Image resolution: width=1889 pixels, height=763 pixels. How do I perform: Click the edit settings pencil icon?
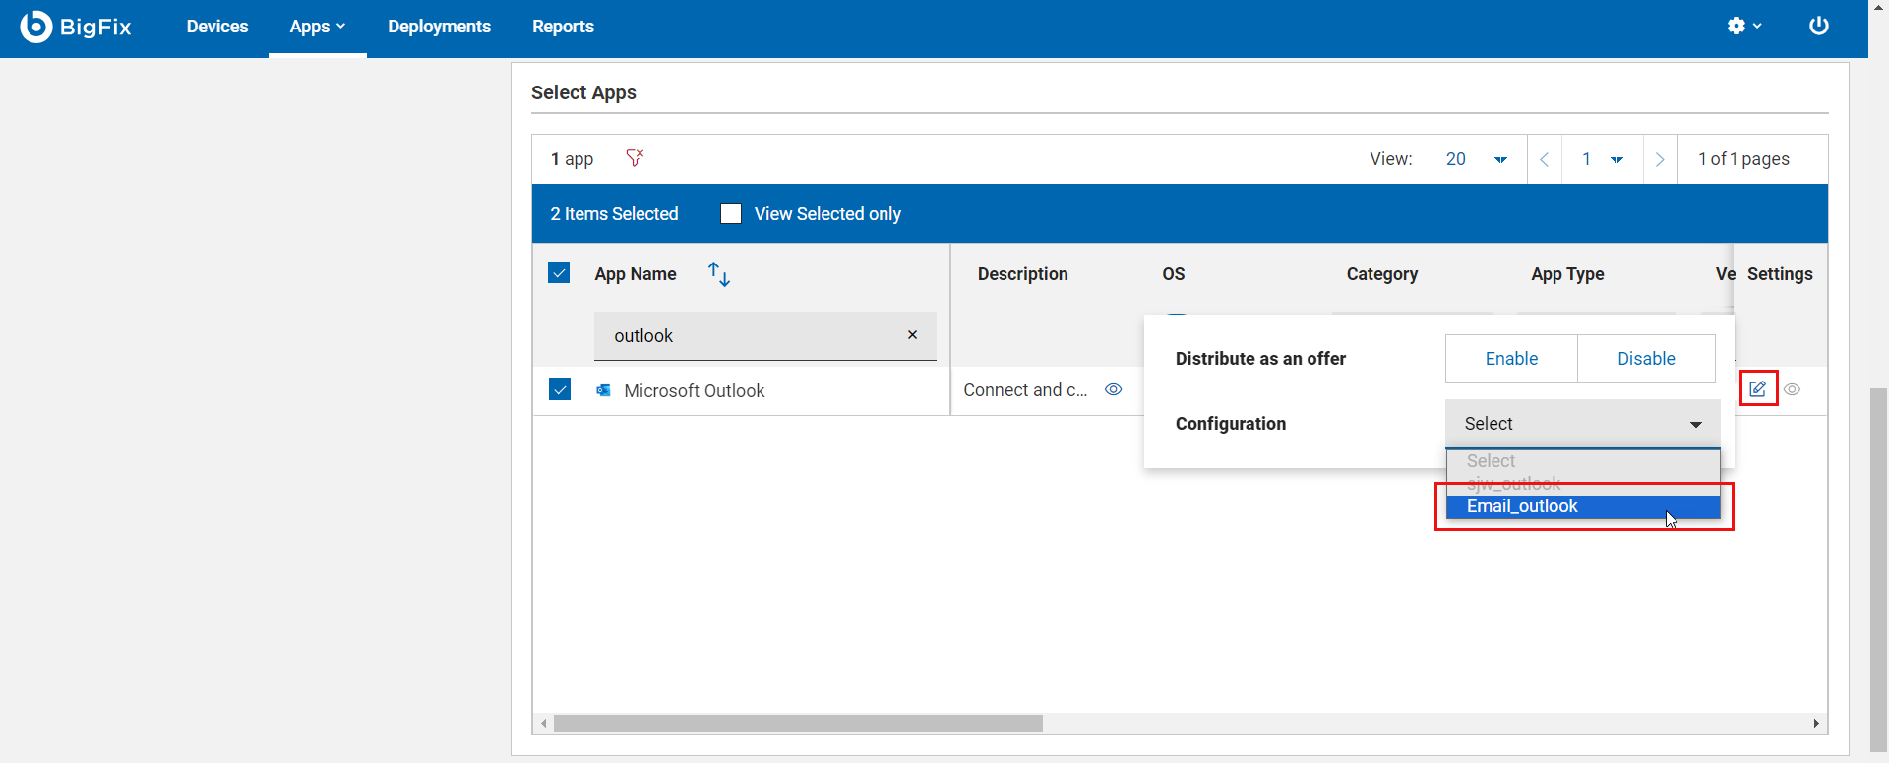1757,389
